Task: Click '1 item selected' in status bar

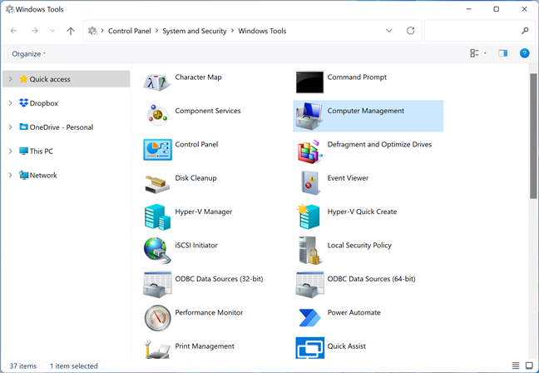Action: click(x=74, y=366)
